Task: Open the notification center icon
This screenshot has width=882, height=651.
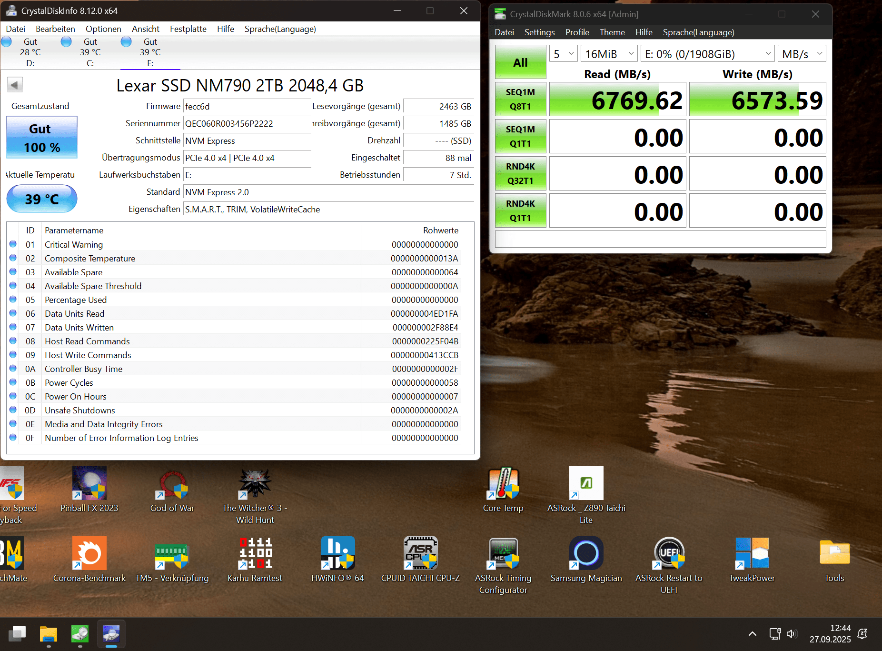Action: (x=862, y=634)
